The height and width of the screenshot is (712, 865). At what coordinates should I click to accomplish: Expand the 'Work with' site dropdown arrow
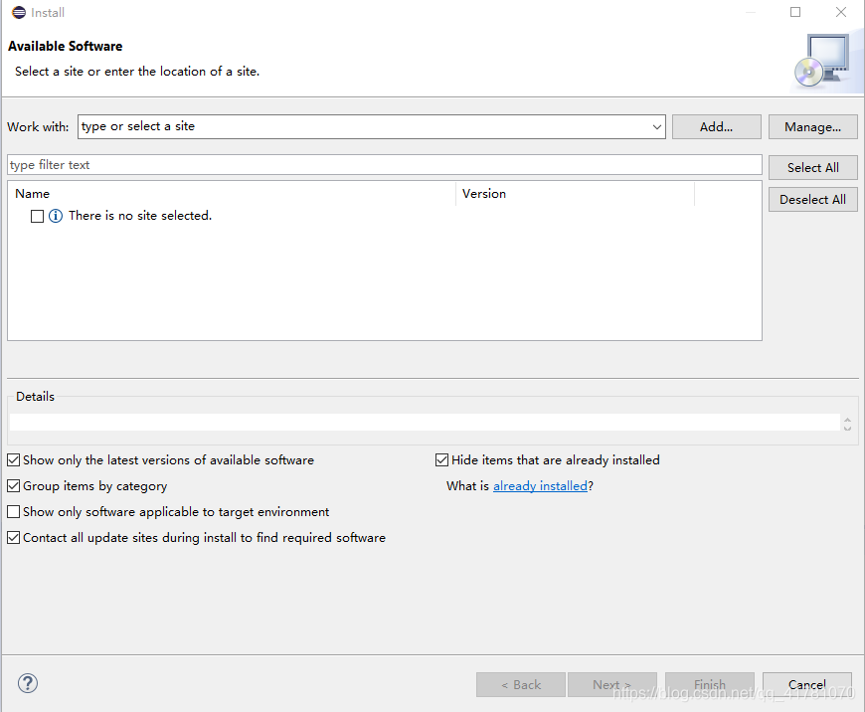656,127
